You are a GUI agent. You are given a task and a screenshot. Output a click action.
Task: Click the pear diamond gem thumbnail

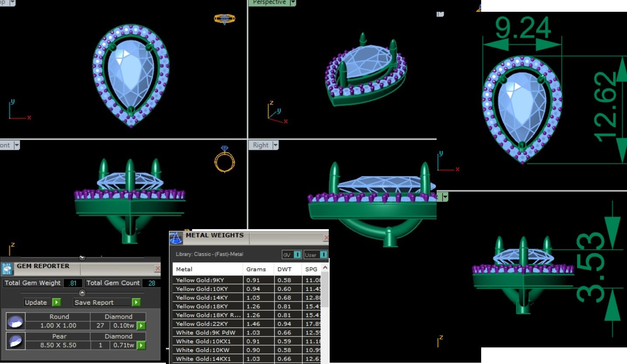coord(16,340)
